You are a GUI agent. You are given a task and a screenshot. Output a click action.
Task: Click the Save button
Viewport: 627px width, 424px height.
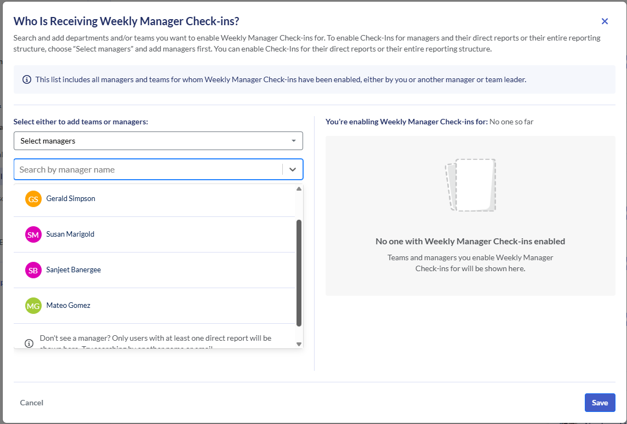click(600, 403)
